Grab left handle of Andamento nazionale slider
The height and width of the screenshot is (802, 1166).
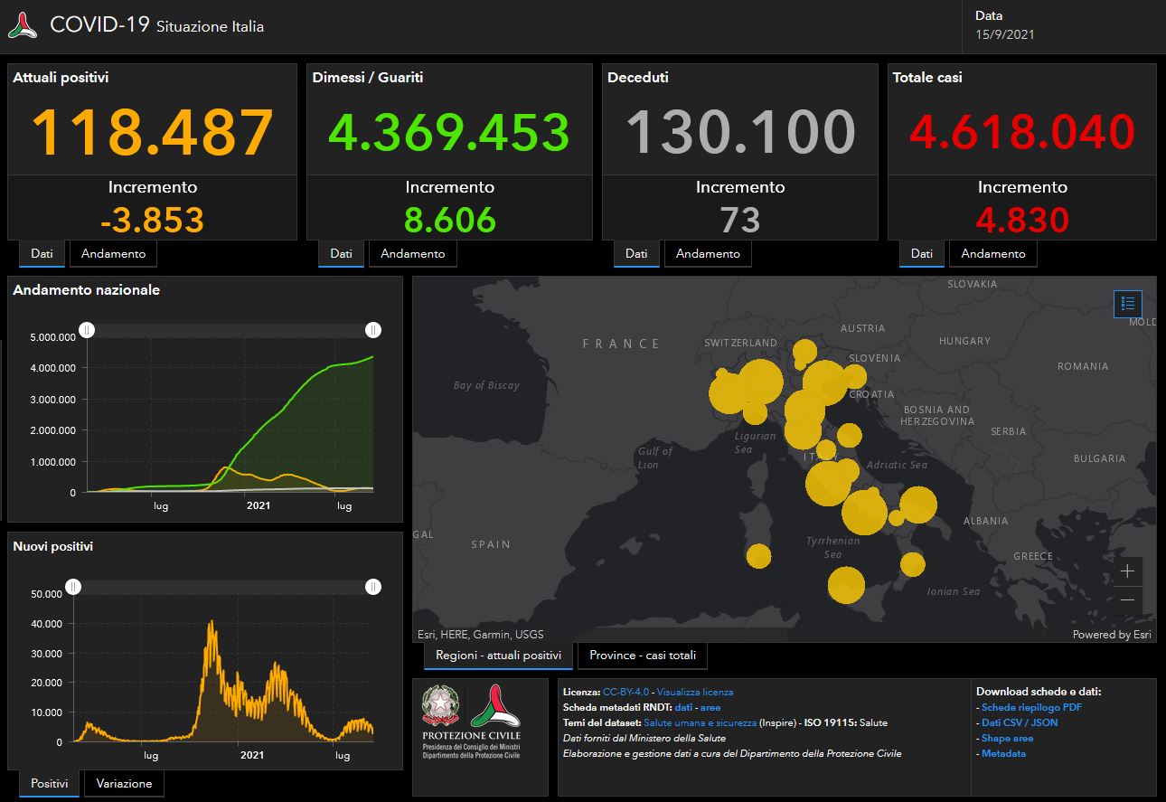tap(87, 330)
